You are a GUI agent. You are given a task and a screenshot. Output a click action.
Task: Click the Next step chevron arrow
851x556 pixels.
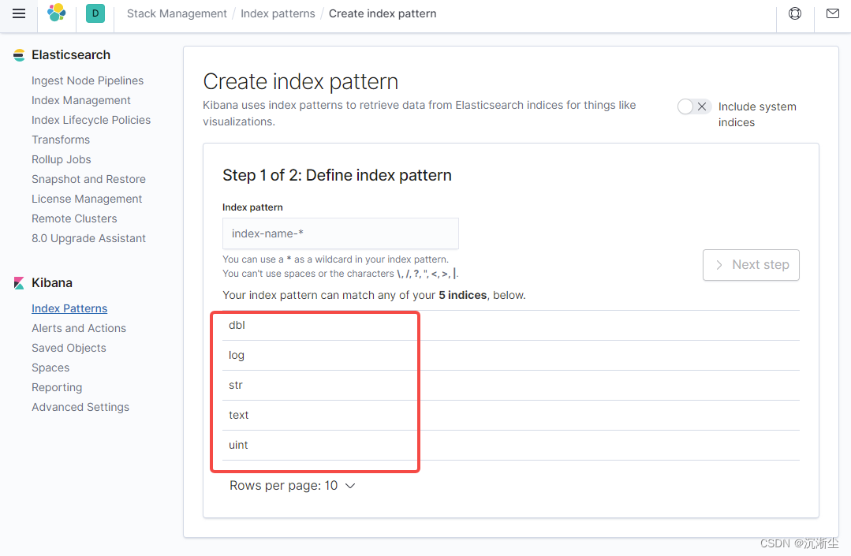coord(718,265)
